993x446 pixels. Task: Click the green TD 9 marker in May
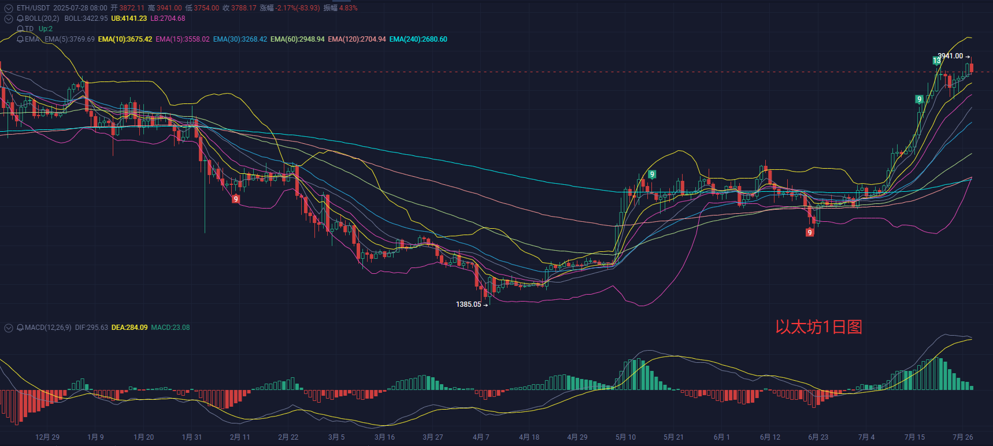(652, 174)
